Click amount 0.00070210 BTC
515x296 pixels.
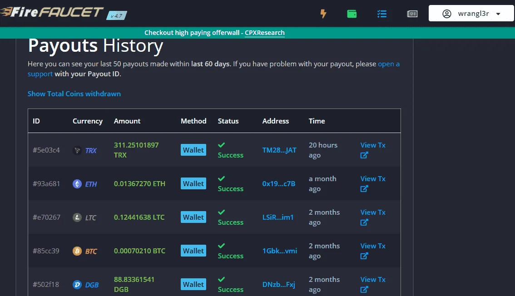(x=139, y=251)
